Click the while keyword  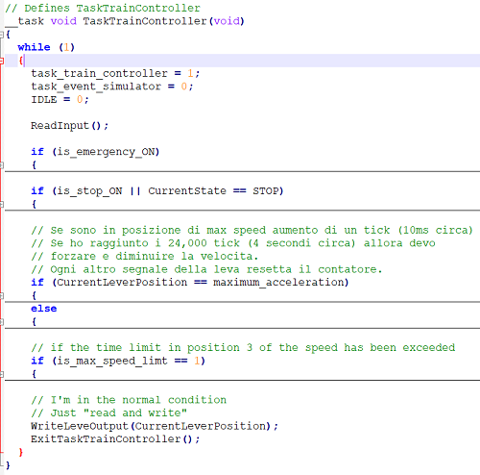tap(34, 47)
